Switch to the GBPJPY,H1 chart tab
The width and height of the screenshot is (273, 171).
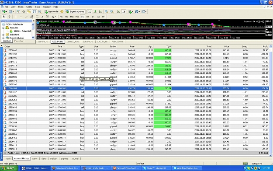43,42
